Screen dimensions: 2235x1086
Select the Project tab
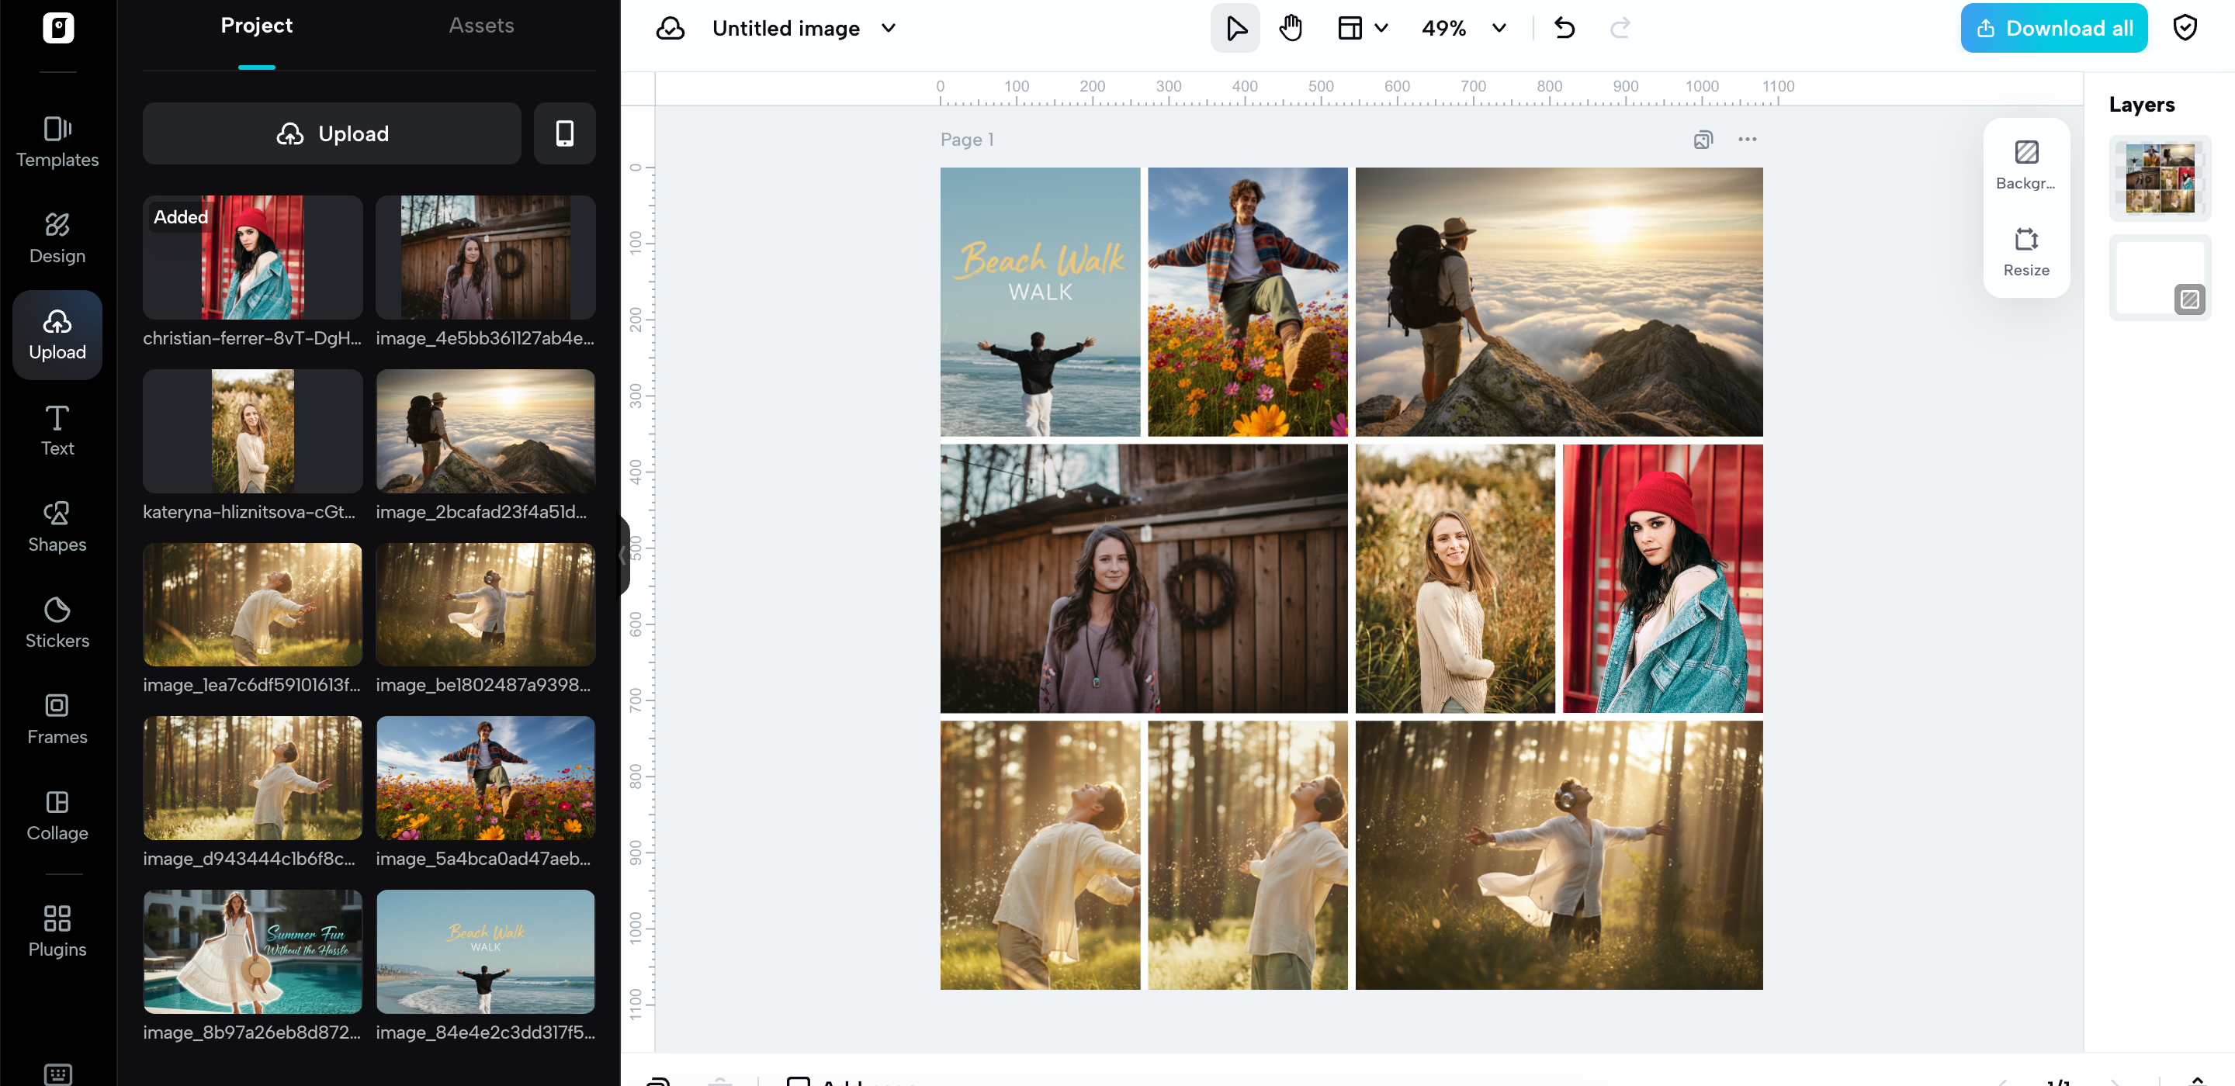(x=256, y=25)
